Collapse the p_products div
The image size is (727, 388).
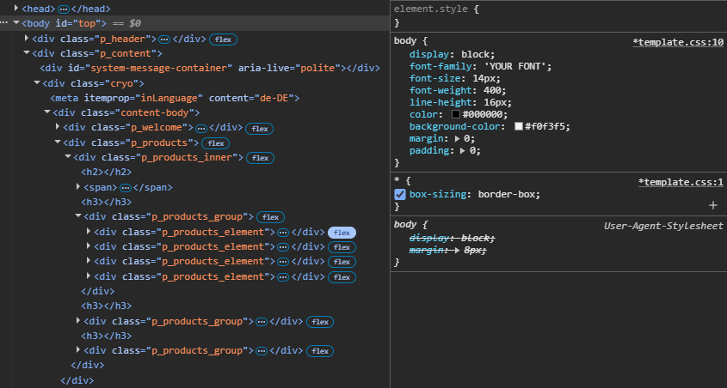[x=58, y=142]
